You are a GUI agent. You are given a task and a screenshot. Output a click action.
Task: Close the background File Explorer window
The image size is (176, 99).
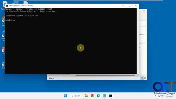(144, 11)
